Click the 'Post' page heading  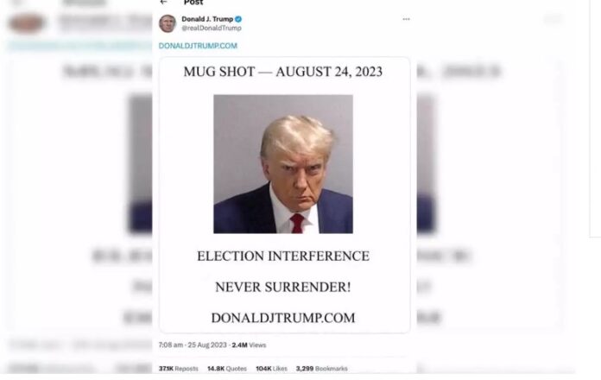193,3
